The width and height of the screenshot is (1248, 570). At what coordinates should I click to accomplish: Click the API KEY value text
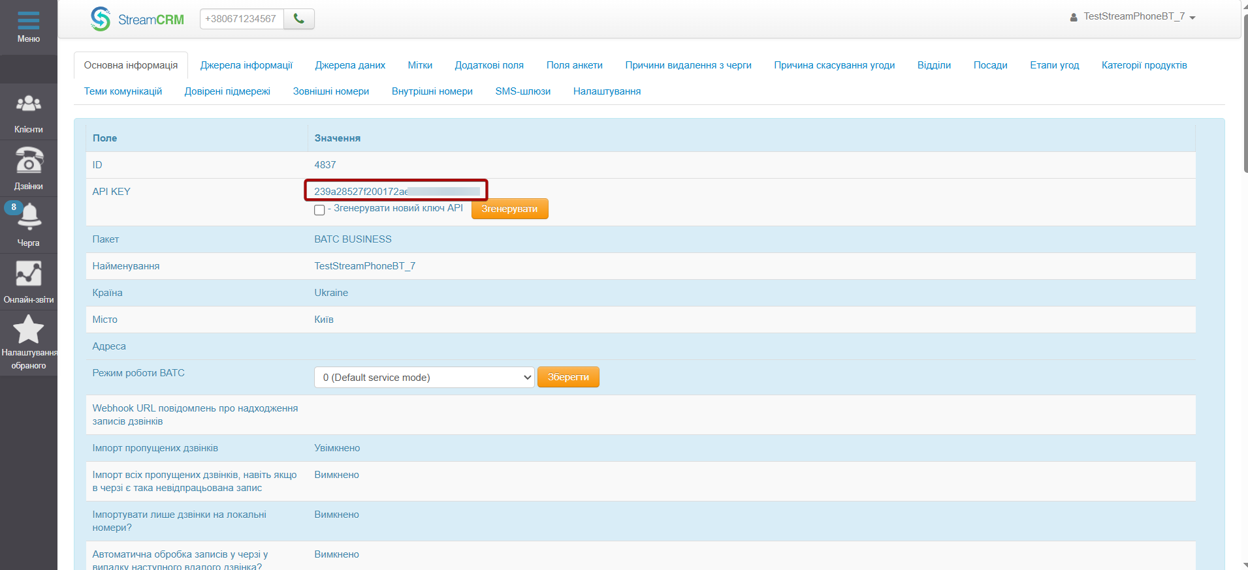coord(396,191)
